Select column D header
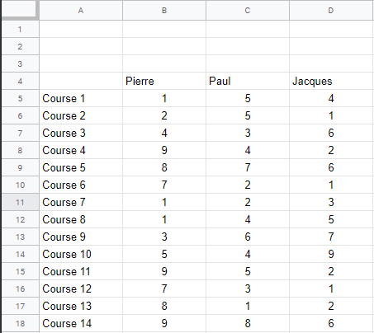 (x=331, y=10)
